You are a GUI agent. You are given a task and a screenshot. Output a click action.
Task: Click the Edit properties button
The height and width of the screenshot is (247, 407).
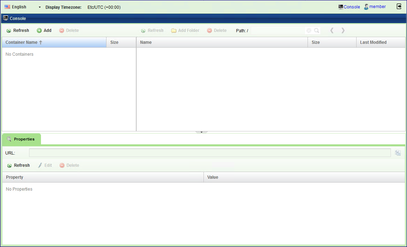45,165
